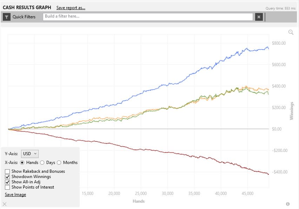Click the $800.00 axis label
This screenshot has width=299, height=209.
[x=279, y=43]
